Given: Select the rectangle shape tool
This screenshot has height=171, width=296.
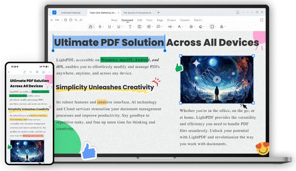Looking at the screenshot, I should coord(212,27).
